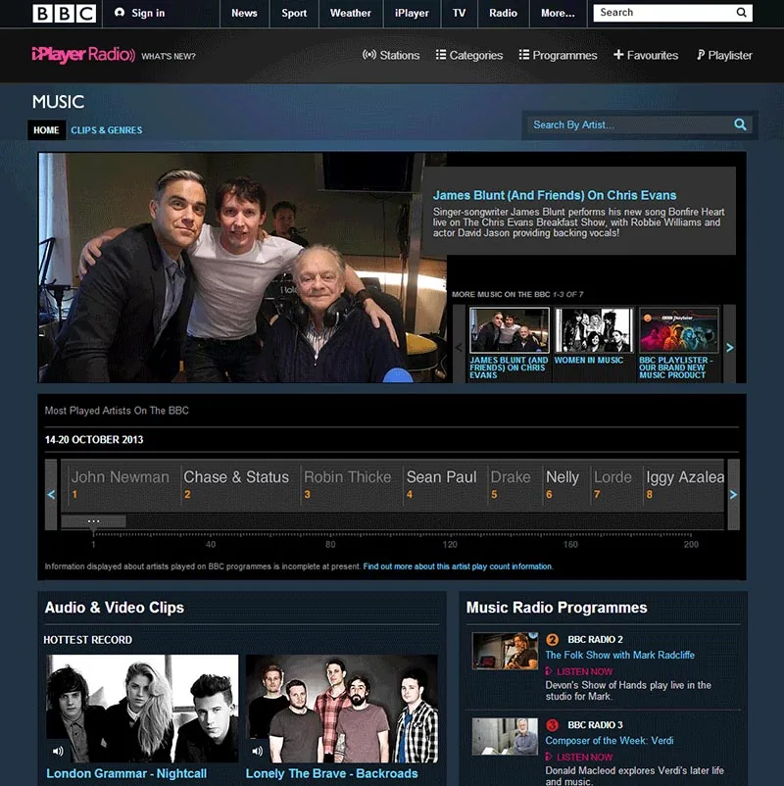Play the London Grammar clip via its speaker icon
784x786 pixels.
click(x=58, y=751)
